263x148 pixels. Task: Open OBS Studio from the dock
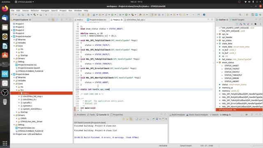pos(5,92)
